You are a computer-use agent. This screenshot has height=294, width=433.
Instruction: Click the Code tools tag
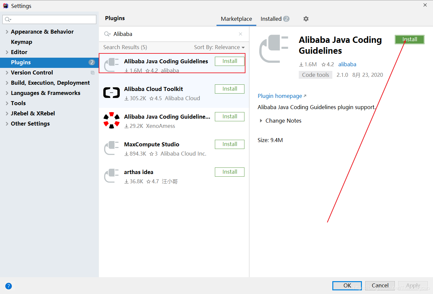point(316,75)
